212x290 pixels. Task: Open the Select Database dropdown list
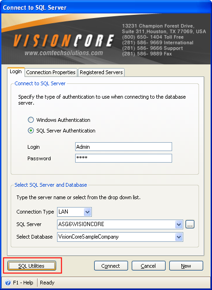point(179,237)
